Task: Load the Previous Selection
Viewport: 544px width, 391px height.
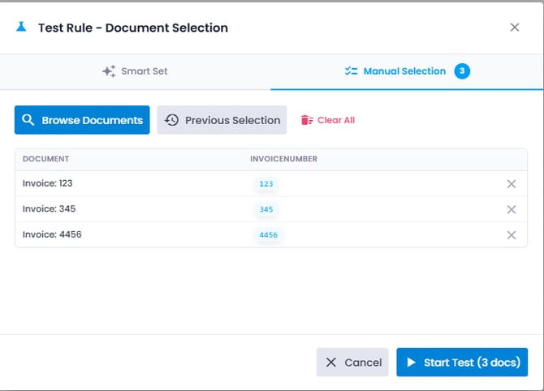Action: coord(222,120)
